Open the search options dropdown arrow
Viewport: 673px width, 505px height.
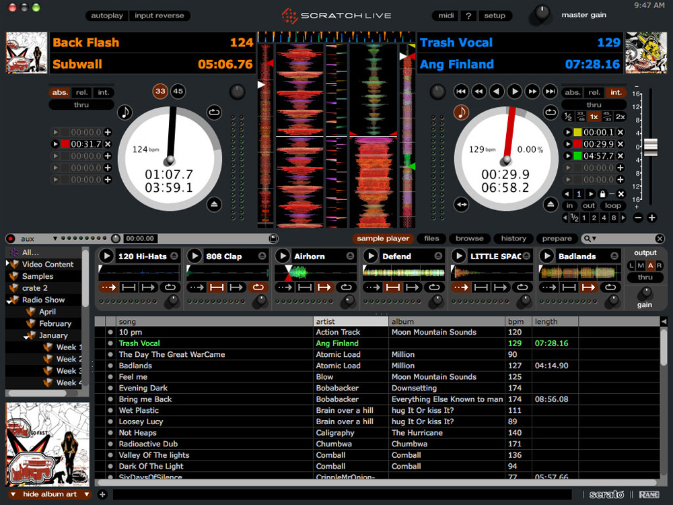[594, 239]
